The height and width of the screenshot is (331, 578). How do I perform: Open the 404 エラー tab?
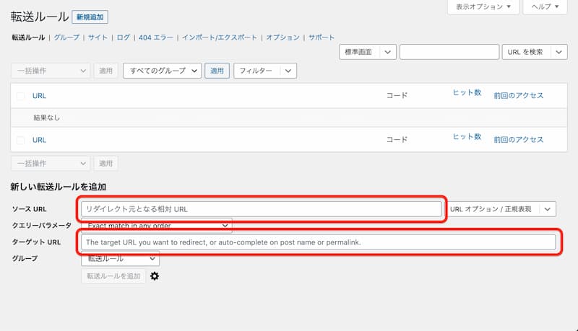(156, 37)
